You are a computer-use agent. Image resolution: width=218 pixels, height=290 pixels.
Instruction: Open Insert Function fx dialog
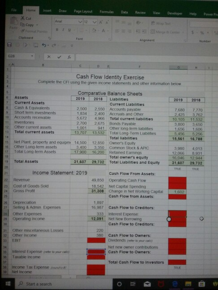(x=69, y=57)
